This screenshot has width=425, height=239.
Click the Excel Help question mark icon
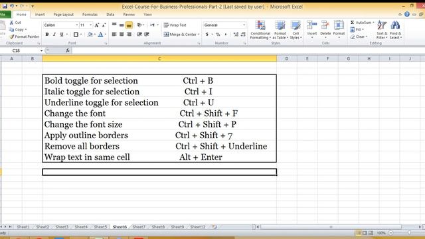click(407, 15)
